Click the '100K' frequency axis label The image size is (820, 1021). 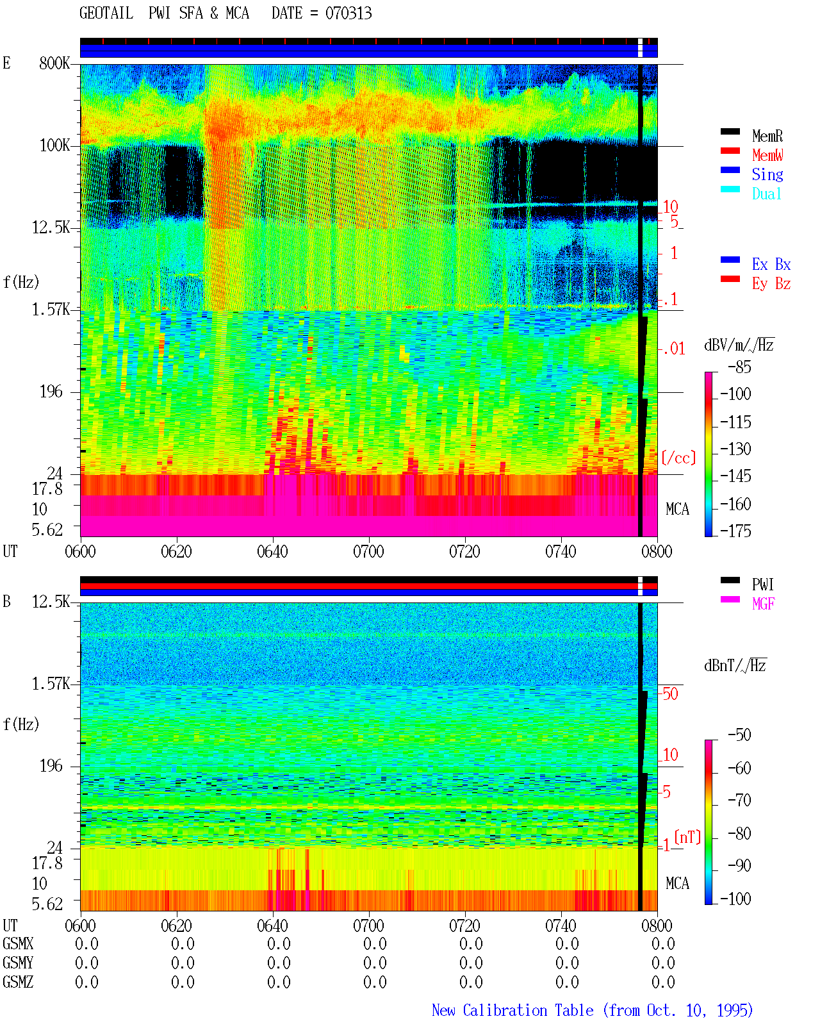tap(54, 145)
